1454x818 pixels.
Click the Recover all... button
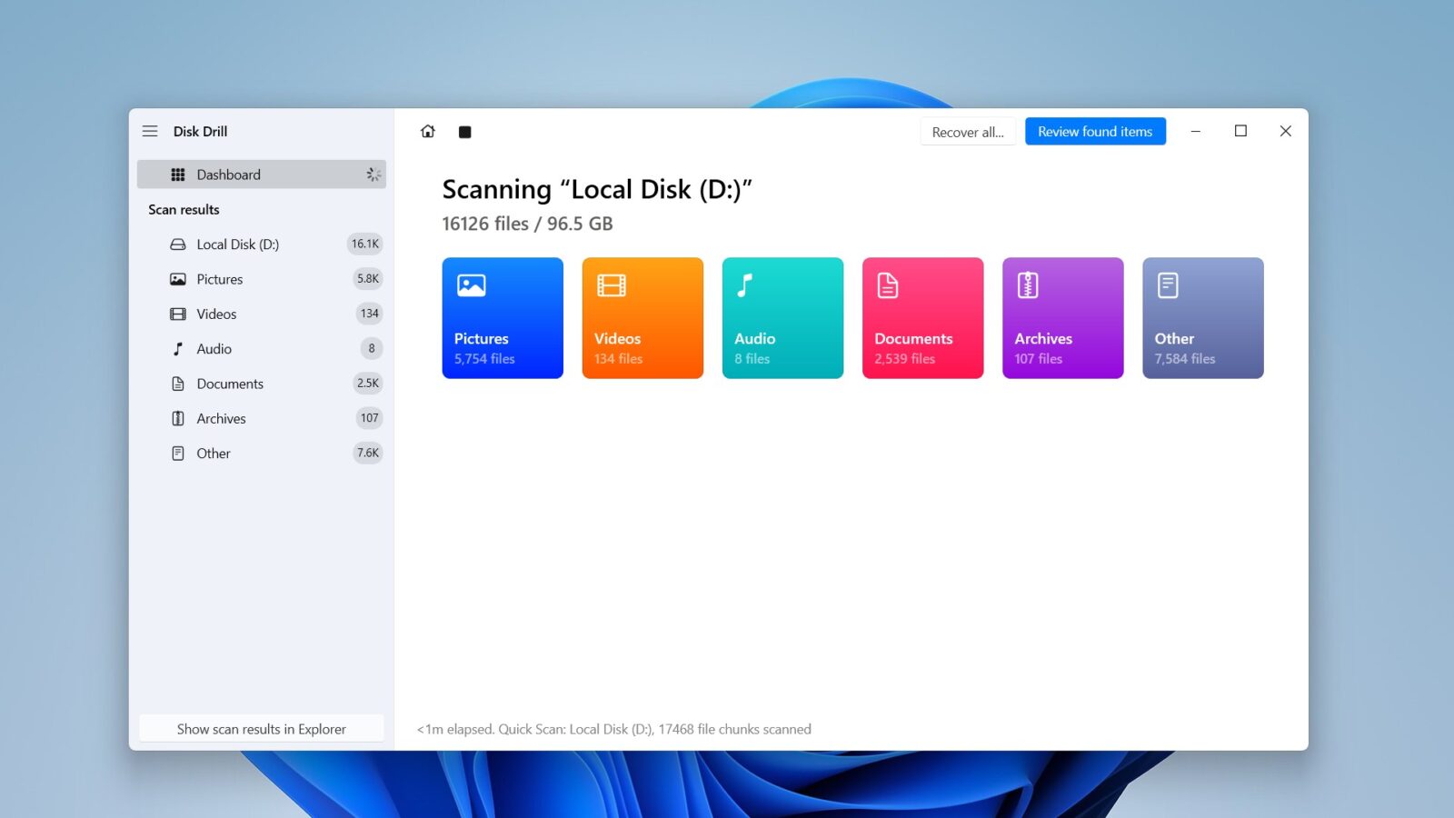pos(968,132)
